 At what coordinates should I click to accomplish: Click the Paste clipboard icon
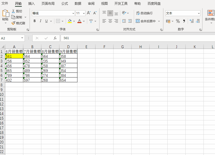tap(6, 13)
